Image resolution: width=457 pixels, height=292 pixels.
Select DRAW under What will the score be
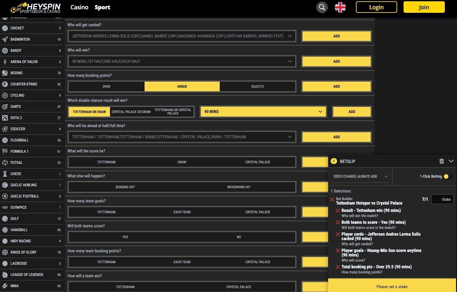point(182,162)
